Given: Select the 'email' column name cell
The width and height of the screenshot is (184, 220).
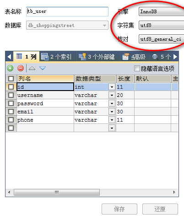Looking at the screenshot, I should pos(45,112).
